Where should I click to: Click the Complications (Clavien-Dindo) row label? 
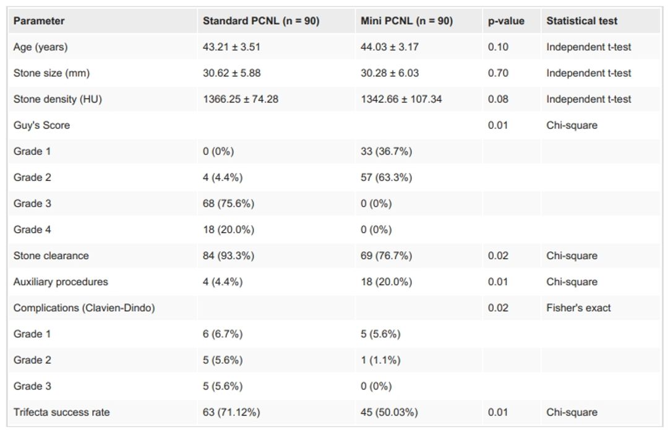pyautogui.click(x=84, y=307)
